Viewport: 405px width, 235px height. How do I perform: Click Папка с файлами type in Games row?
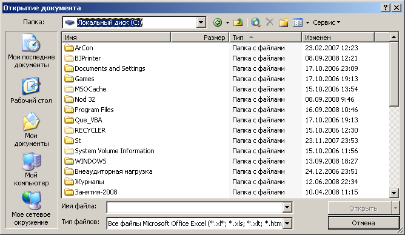(x=258, y=79)
